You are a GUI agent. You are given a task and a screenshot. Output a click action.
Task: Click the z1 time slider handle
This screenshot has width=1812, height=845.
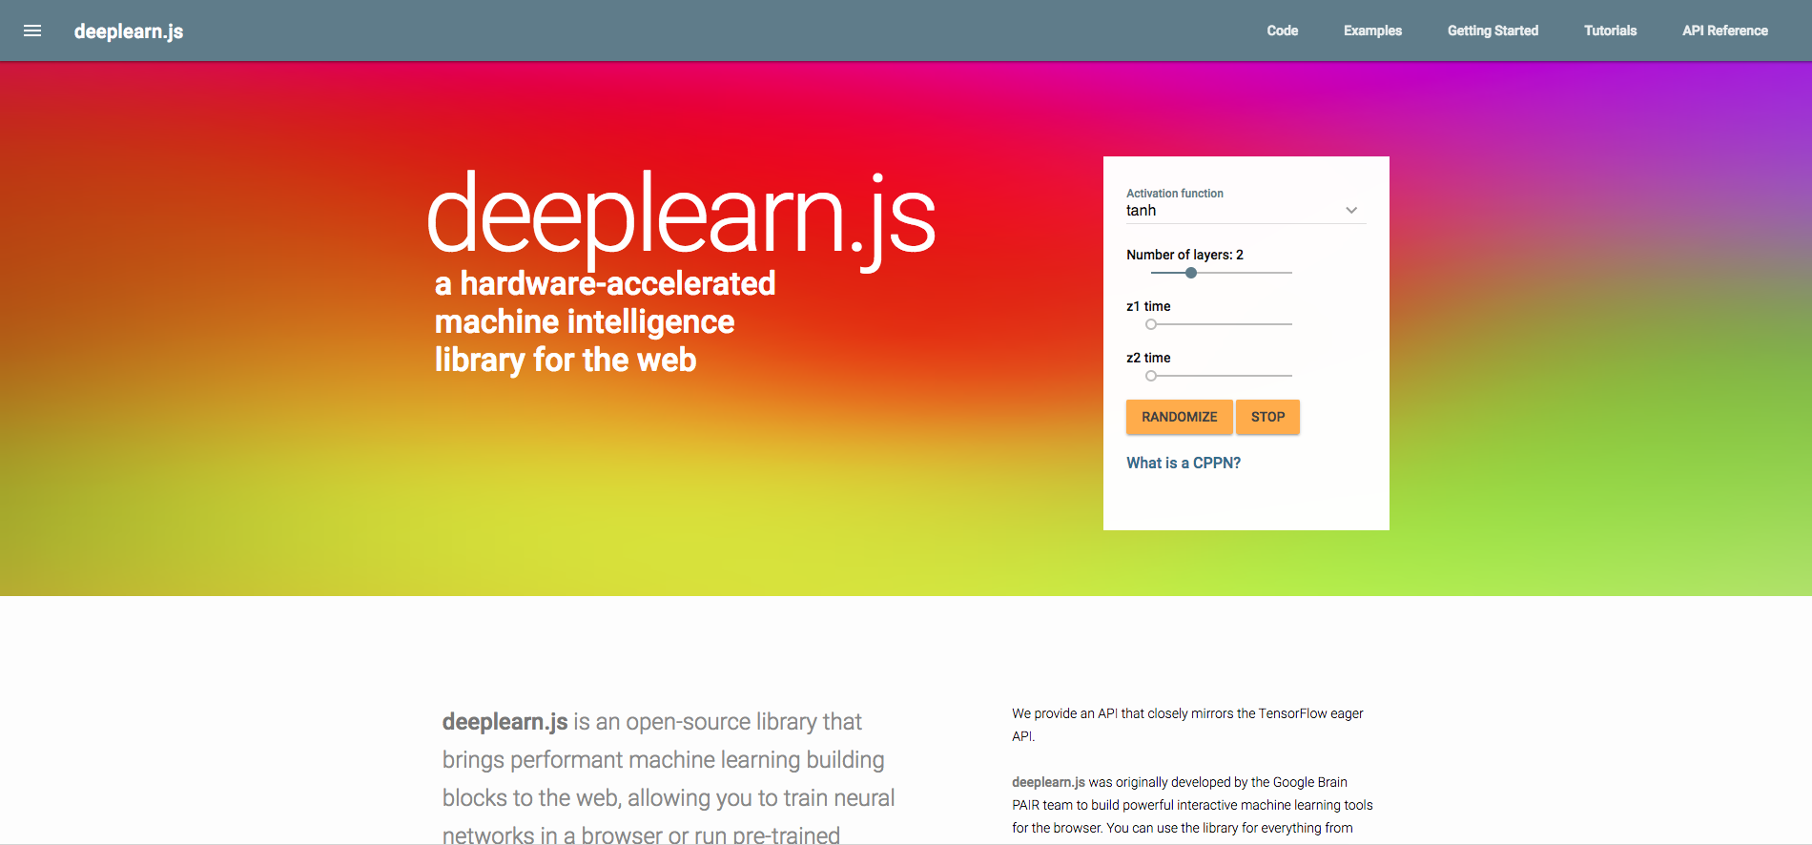point(1151,324)
